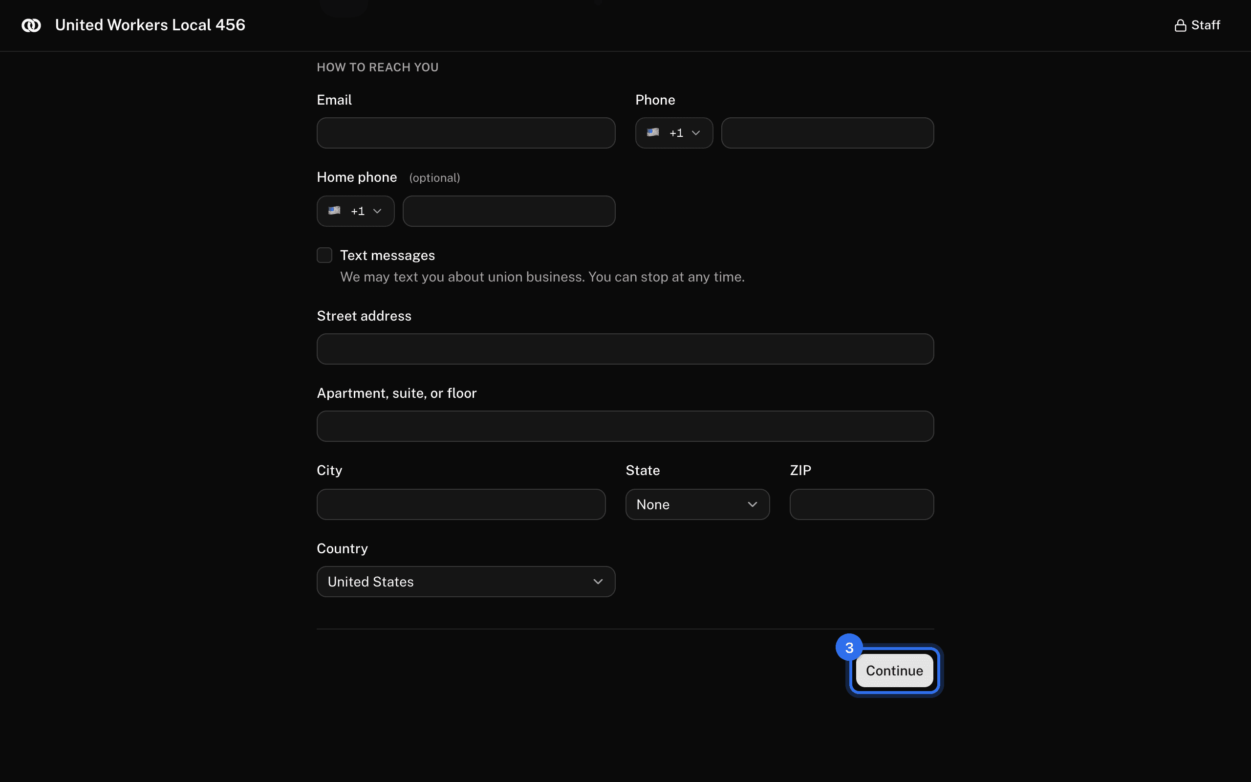Focus the Email input field
Image resolution: width=1251 pixels, height=782 pixels.
point(466,133)
